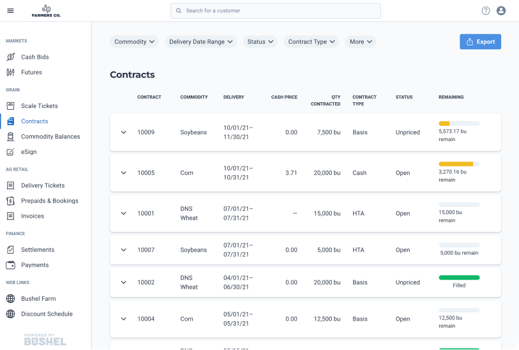Screen dimensions: 519x350
Task: Open the Contract Type filter dropdown
Action: click(312, 42)
